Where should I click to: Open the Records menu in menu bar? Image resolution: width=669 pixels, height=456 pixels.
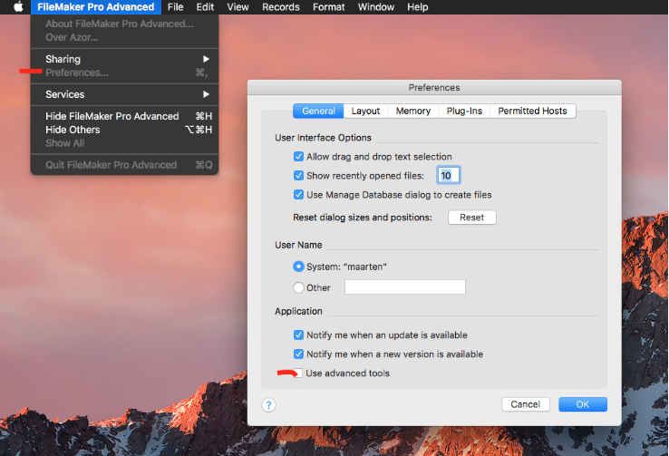[x=280, y=7]
